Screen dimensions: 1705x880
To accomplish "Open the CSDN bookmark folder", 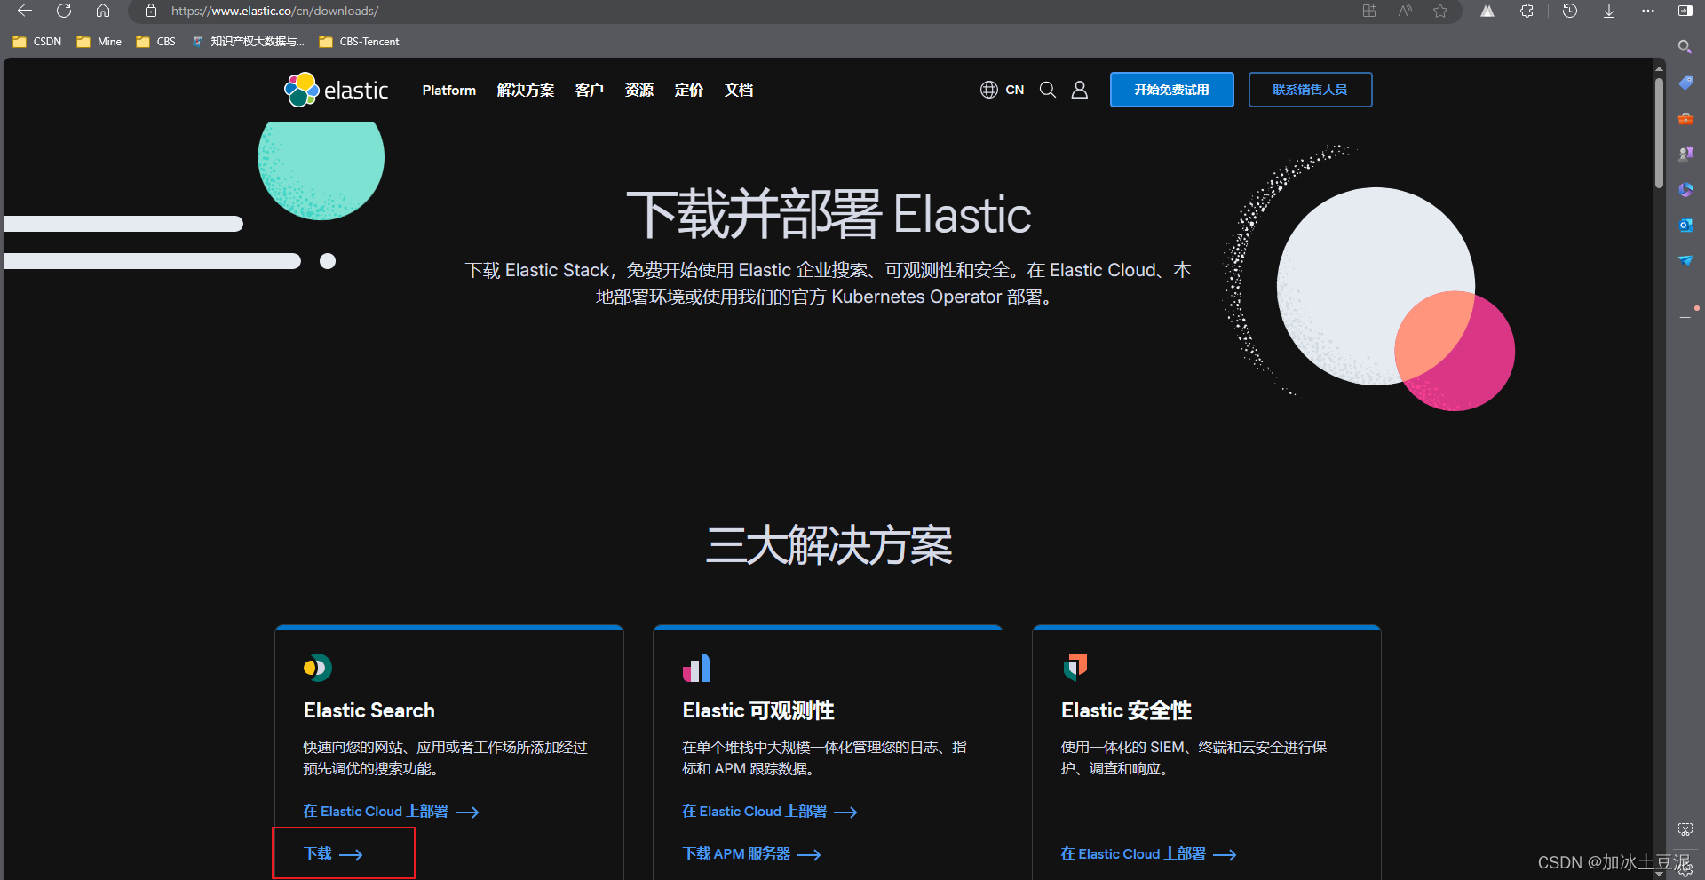I will tap(37, 42).
